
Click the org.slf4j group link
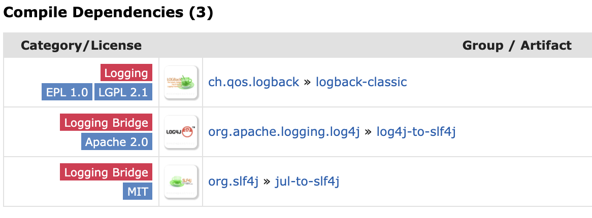coord(234,182)
